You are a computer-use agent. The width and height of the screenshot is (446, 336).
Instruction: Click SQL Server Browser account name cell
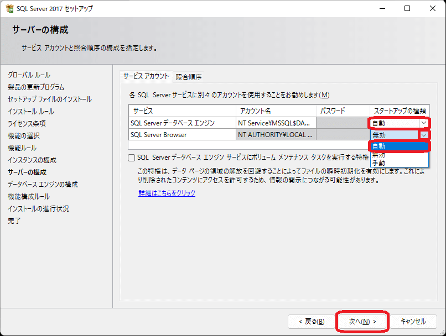click(x=276, y=135)
